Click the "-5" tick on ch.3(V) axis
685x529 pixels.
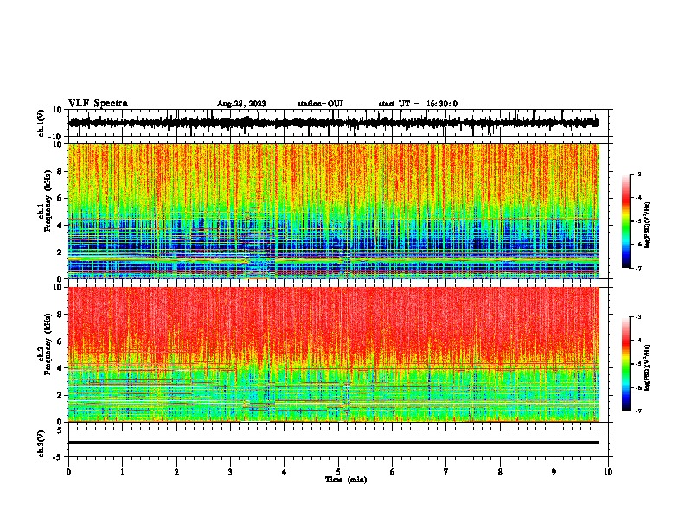coord(59,457)
